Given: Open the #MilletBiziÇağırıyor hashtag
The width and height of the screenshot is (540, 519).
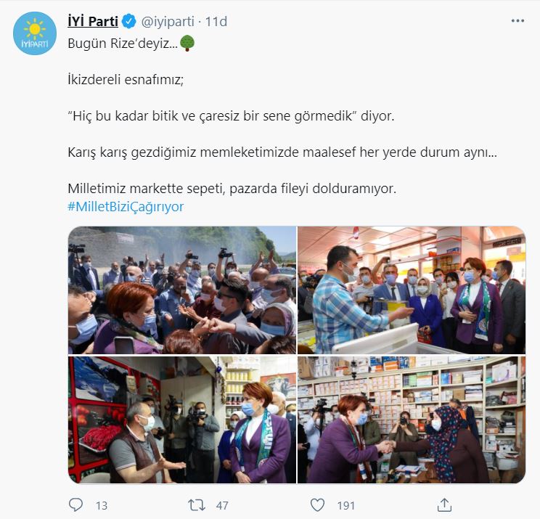Looking at the screenshot, I should [x=126, y=207].
